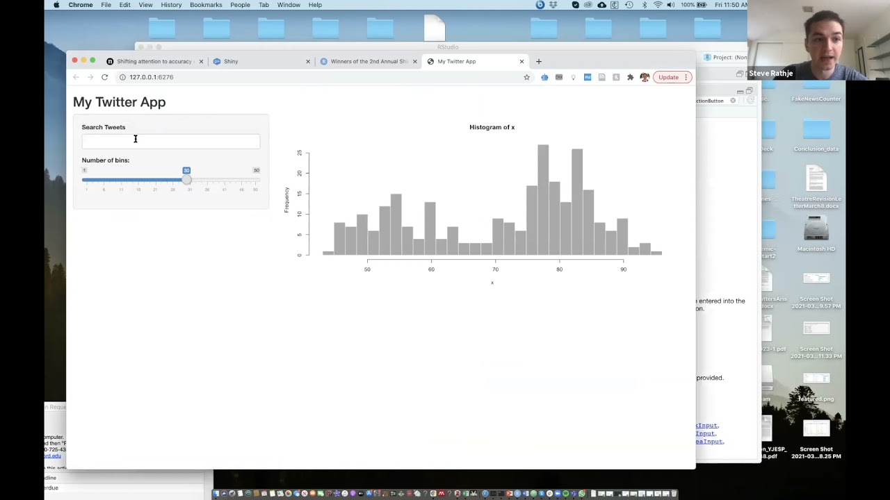This screenshot has height=500, width=890.
Task: Click the histogram plot image
Action: tap(474, 204)
